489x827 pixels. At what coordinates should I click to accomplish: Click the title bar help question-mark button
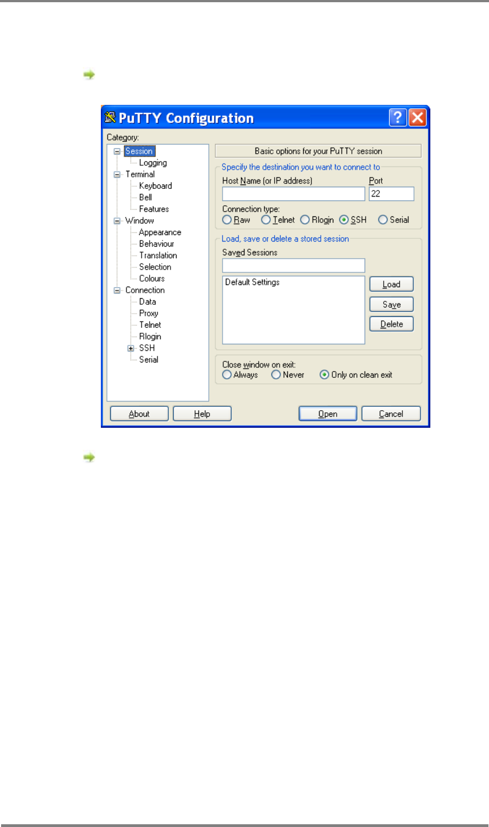399,118
